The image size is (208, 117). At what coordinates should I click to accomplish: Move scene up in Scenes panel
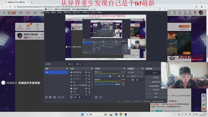59,97
